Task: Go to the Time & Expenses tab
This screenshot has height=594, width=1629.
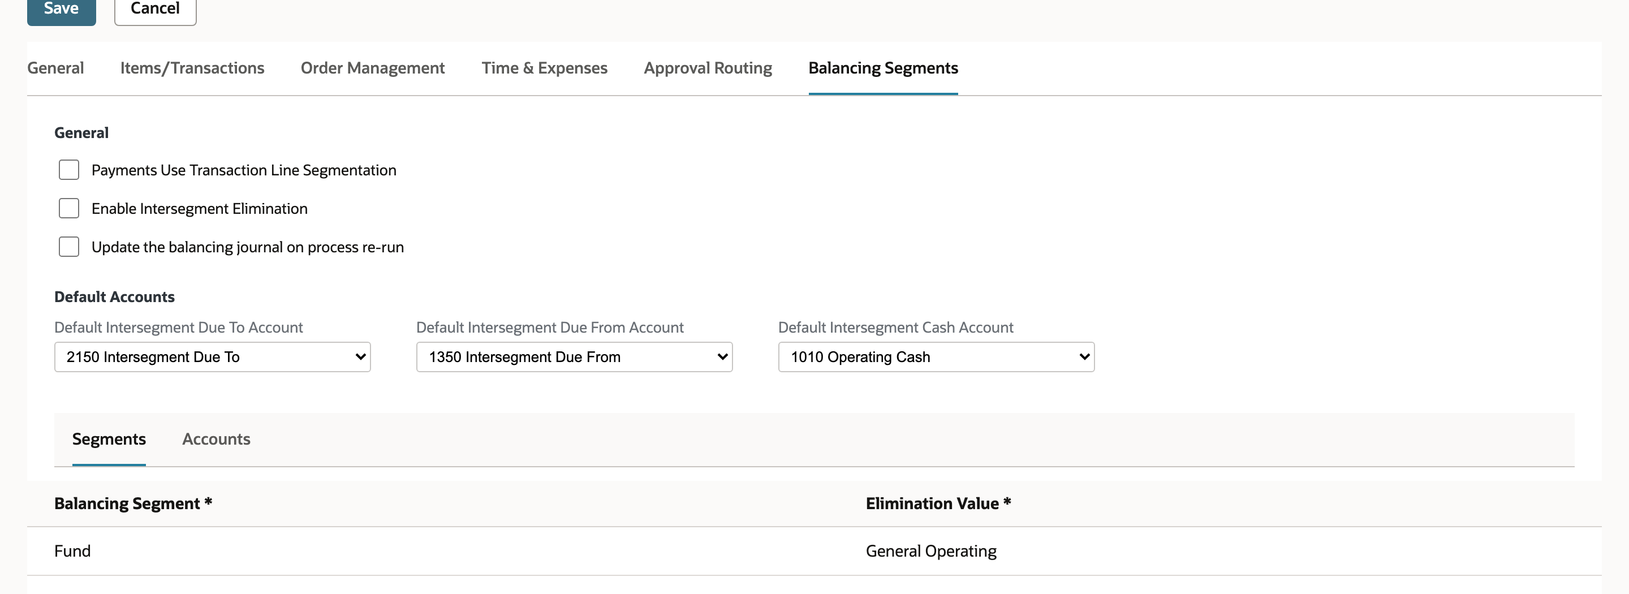Action: click(545, 68)
